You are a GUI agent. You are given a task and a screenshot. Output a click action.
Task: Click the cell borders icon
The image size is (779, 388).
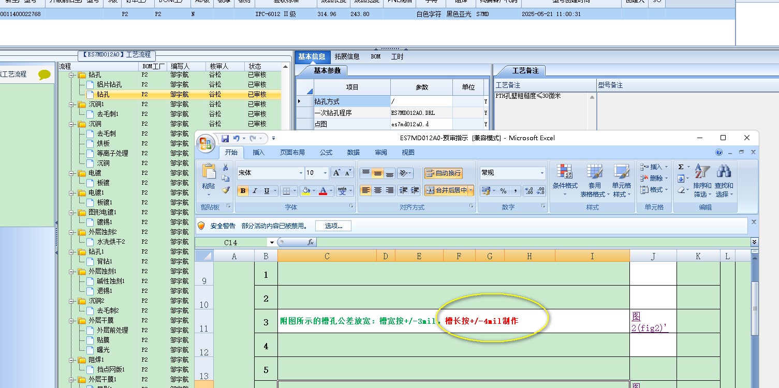coord(286,191)
